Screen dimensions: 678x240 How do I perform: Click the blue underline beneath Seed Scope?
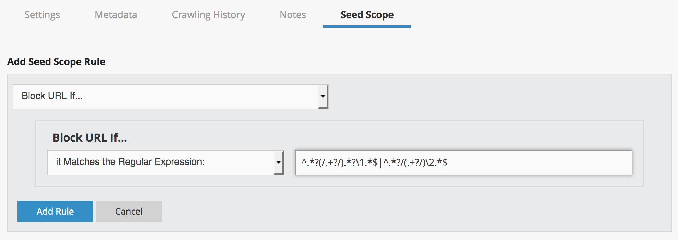coord(367,26)
